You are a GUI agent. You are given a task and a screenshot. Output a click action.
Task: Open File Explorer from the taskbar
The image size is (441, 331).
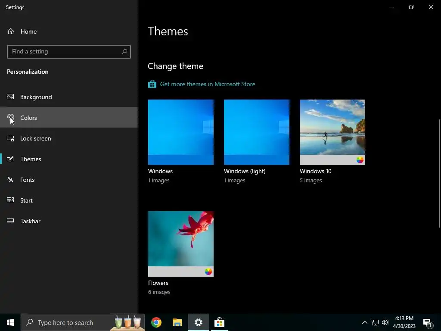click(x=177, y=322)
